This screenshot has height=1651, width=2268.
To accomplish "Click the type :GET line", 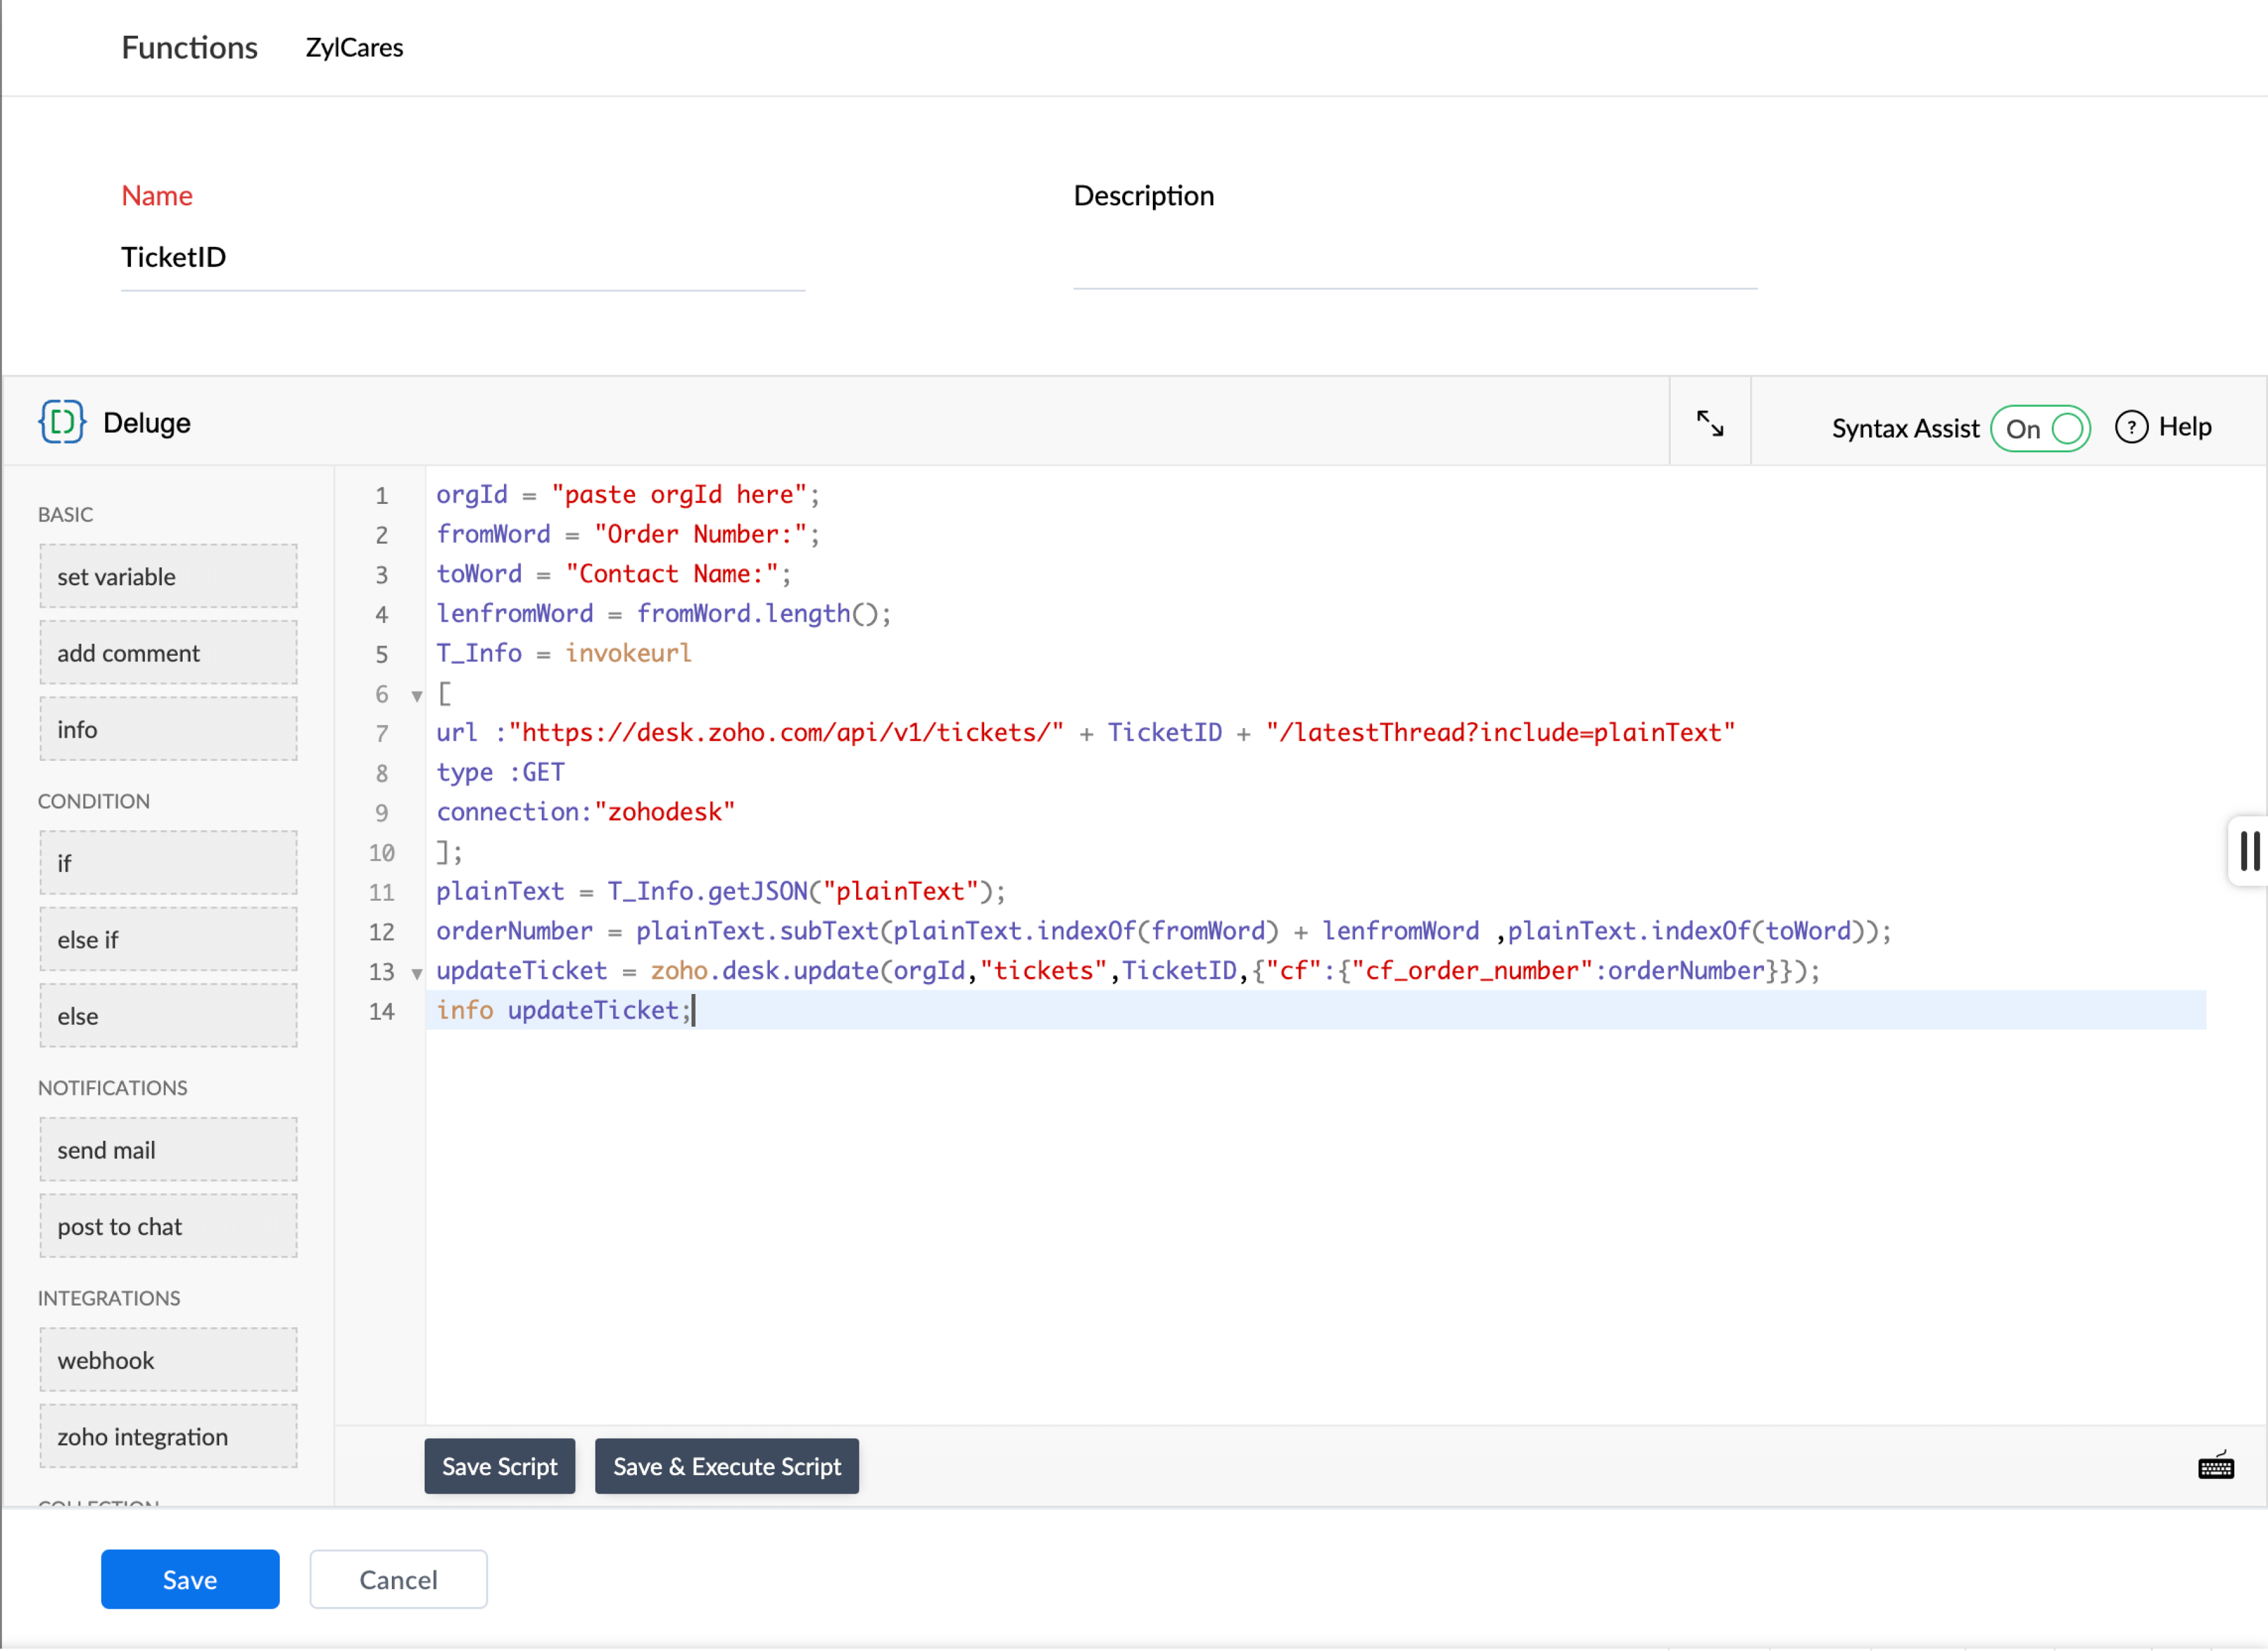I will point(501,772).
